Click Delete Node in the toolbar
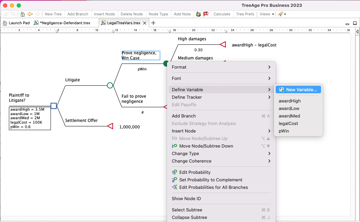The height and width of the screenshot is (222, 360). [132, 14]
